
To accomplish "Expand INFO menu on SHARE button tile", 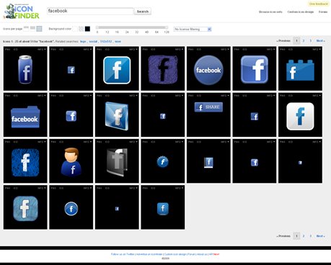I will 225,96.
